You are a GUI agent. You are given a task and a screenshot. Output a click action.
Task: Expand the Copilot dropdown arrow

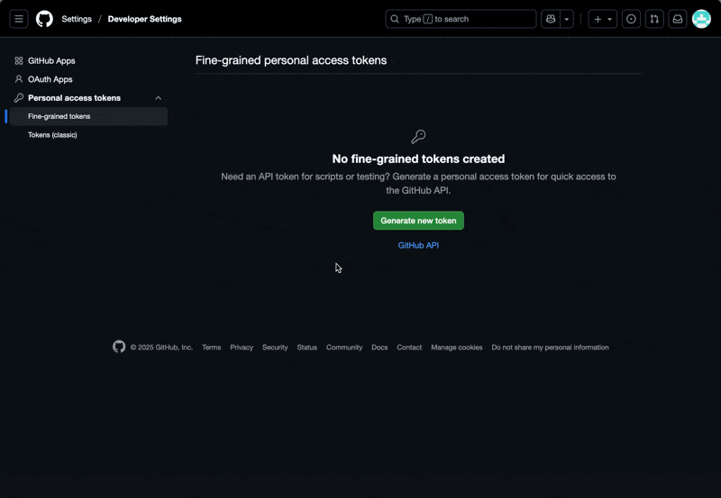coord(567,19)
